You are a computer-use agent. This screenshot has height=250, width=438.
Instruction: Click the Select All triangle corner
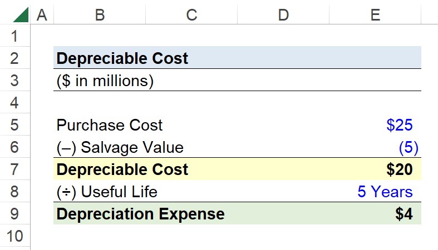coord(21,15)
